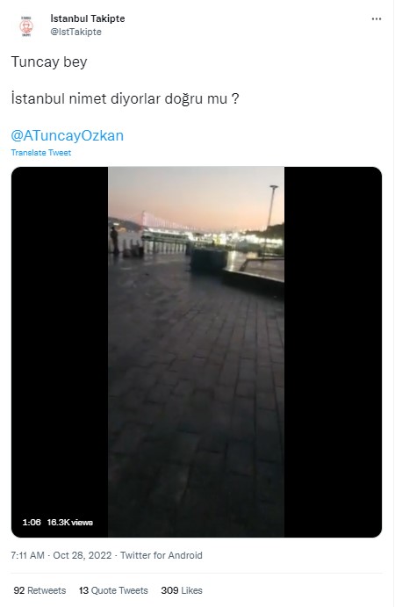View the 92 Retweets list
395x607 pixels.
[39, 590]
